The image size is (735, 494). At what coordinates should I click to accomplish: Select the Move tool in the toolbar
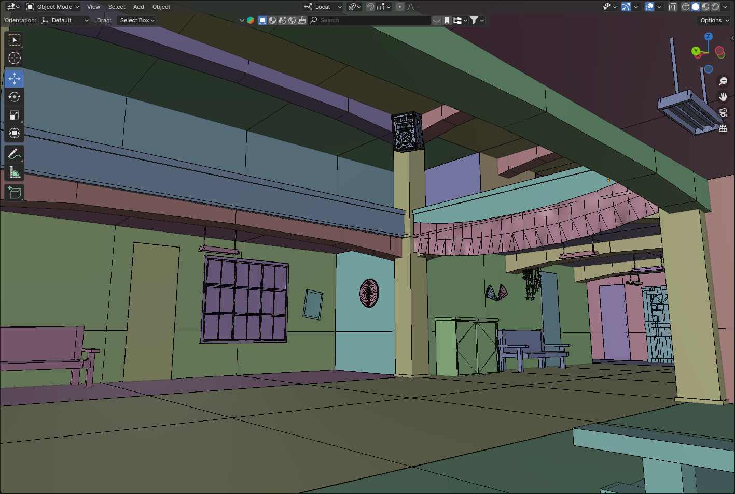[x=15, y=79]
